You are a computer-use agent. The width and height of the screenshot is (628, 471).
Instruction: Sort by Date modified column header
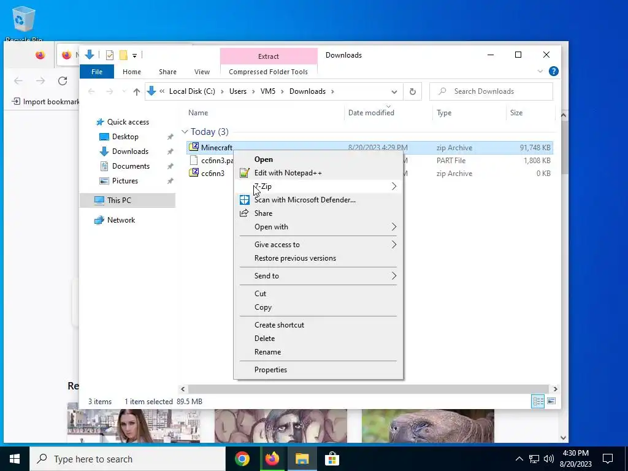click(x=371, y=113)
